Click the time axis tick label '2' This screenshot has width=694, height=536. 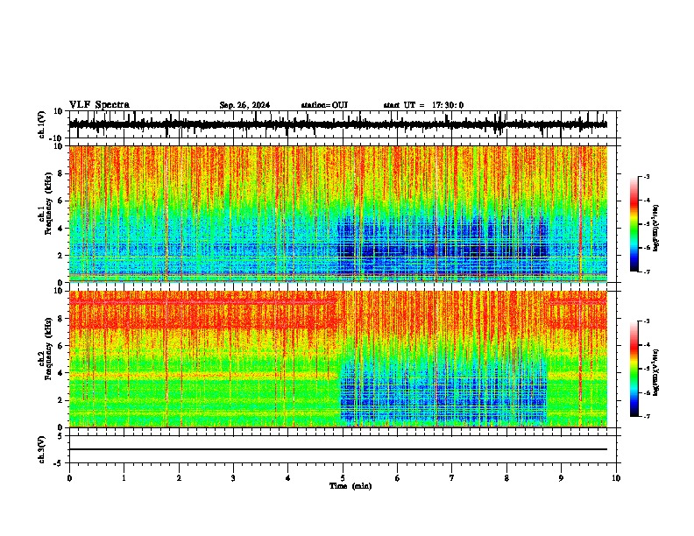click(x=179, y=478)
